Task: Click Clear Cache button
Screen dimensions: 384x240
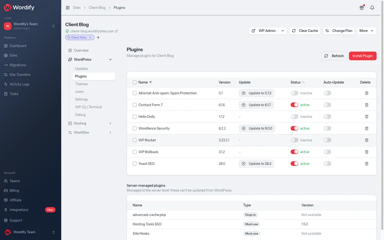Action: [305, 30]
